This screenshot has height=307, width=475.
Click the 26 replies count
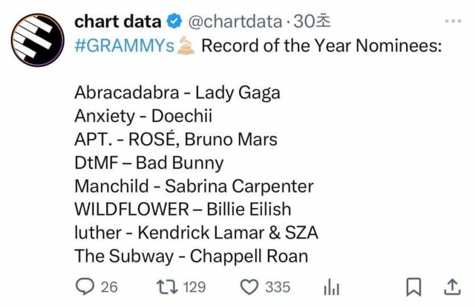[x=109, y=286]
